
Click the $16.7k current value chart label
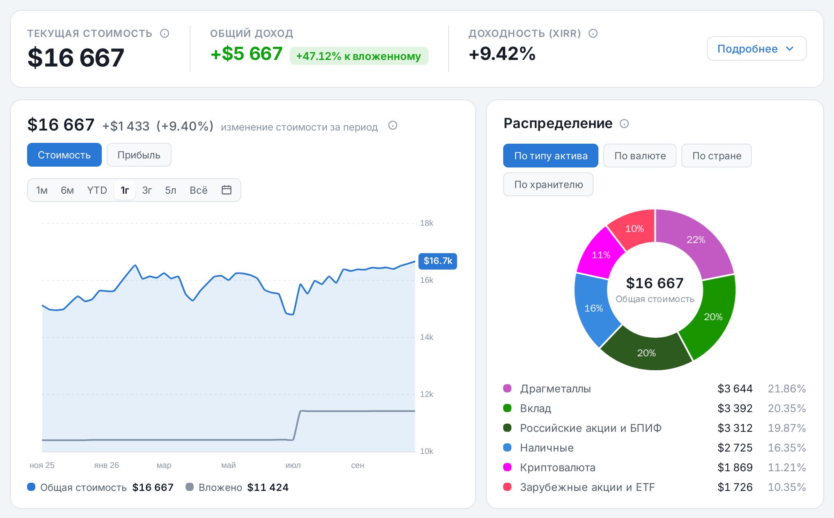coord(438,261)
